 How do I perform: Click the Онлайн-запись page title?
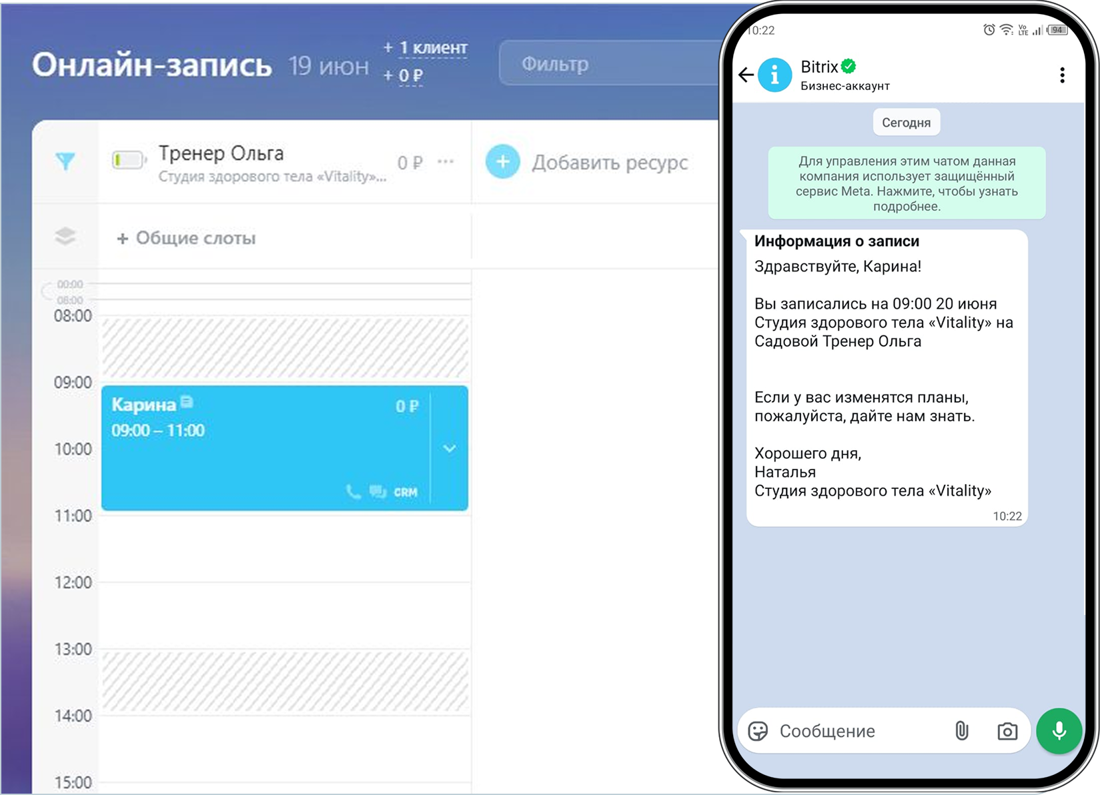pyautogui.click(x=152, y=65)
